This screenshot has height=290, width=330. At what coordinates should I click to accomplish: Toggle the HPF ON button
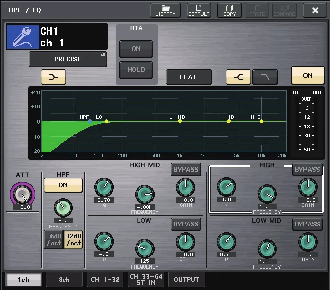pos(63,185)
